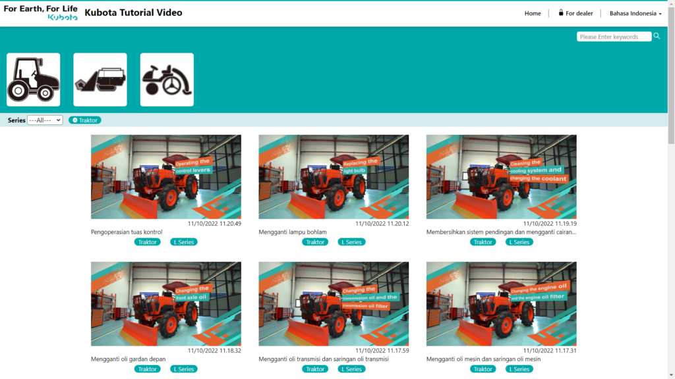Click Traktor tag under Mengganti oli mesin video
Screen dimensions: 675x379
483,369
